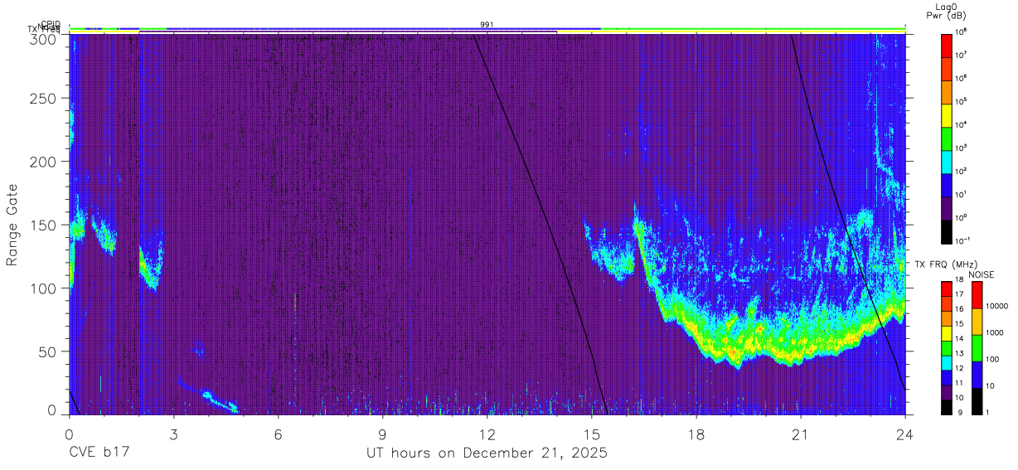
Task: Click the cyan segment of Lag0 Pwr colorbar
Action: [947, 161]
